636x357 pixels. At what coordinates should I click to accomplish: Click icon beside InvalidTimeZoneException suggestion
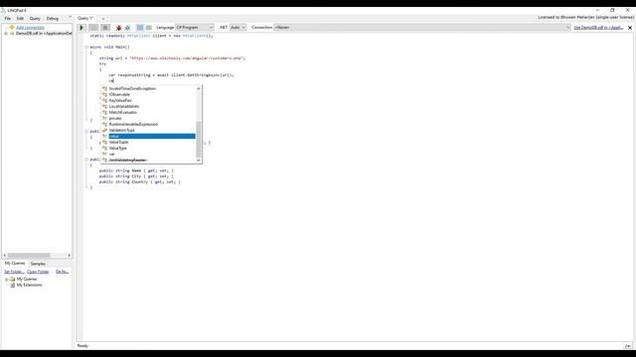point(104,88)
